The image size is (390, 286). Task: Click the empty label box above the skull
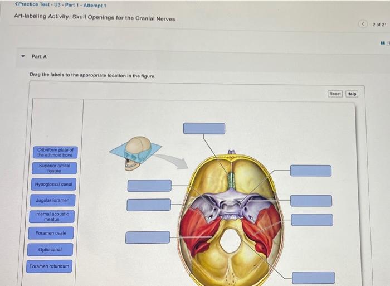pos(204,128)
